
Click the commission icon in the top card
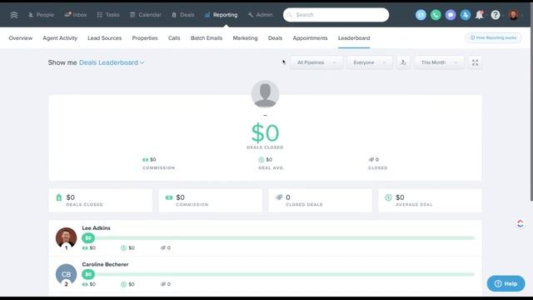[x=146, y=159]
